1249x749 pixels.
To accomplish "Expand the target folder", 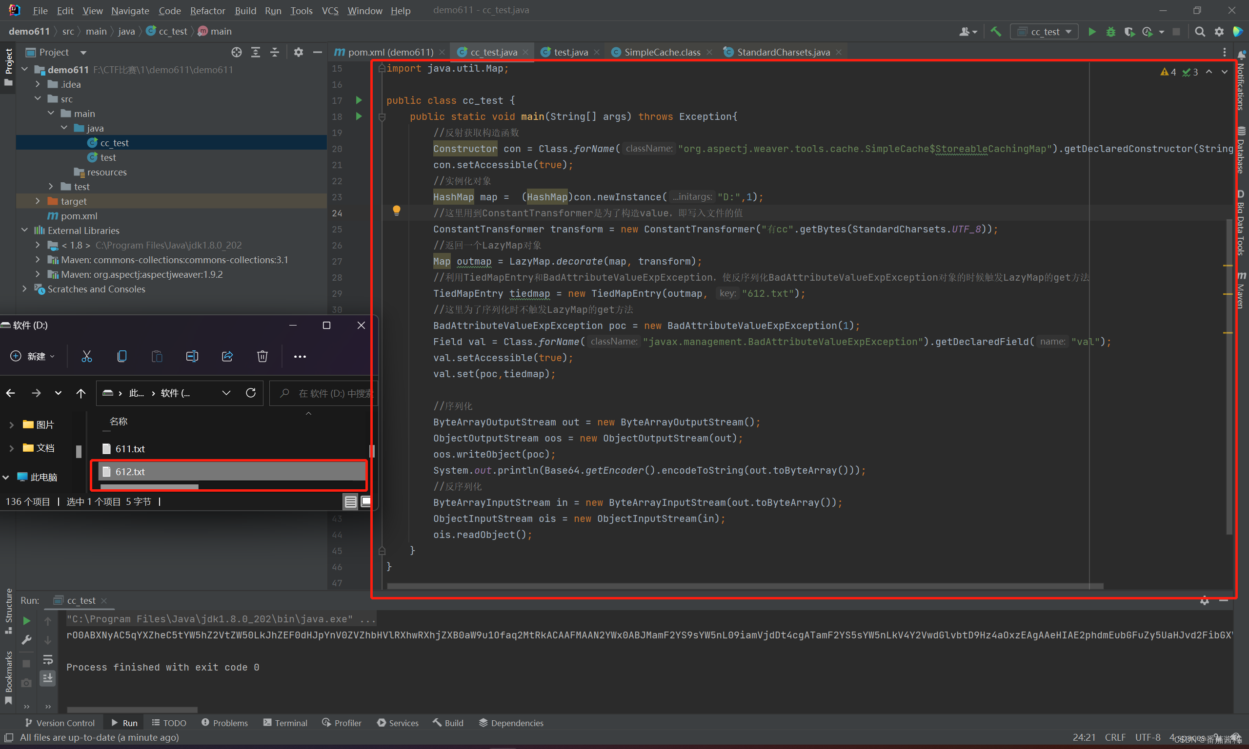I will tap(38, 201).
